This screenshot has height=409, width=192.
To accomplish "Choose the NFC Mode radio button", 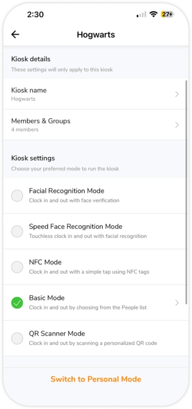I will pos(17,267).
